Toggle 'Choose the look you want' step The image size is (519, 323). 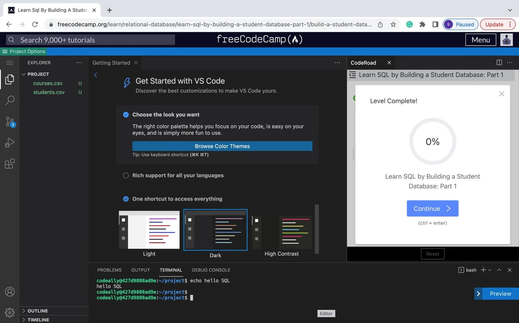[126, 115]
